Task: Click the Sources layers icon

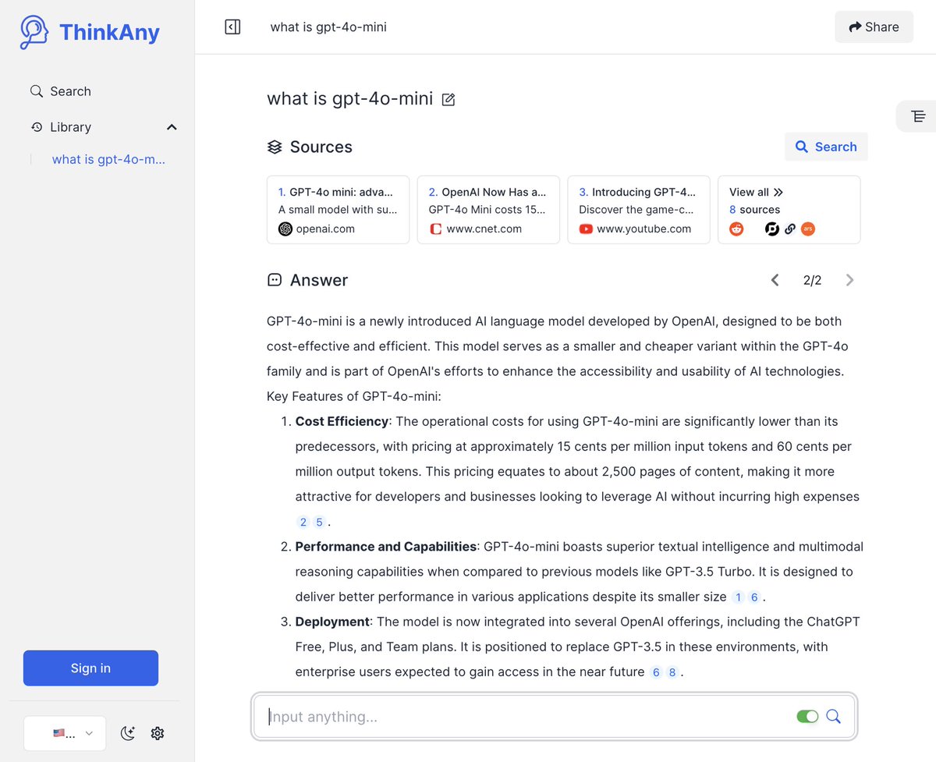Action: pyautogui.click(x=275, y=147)
